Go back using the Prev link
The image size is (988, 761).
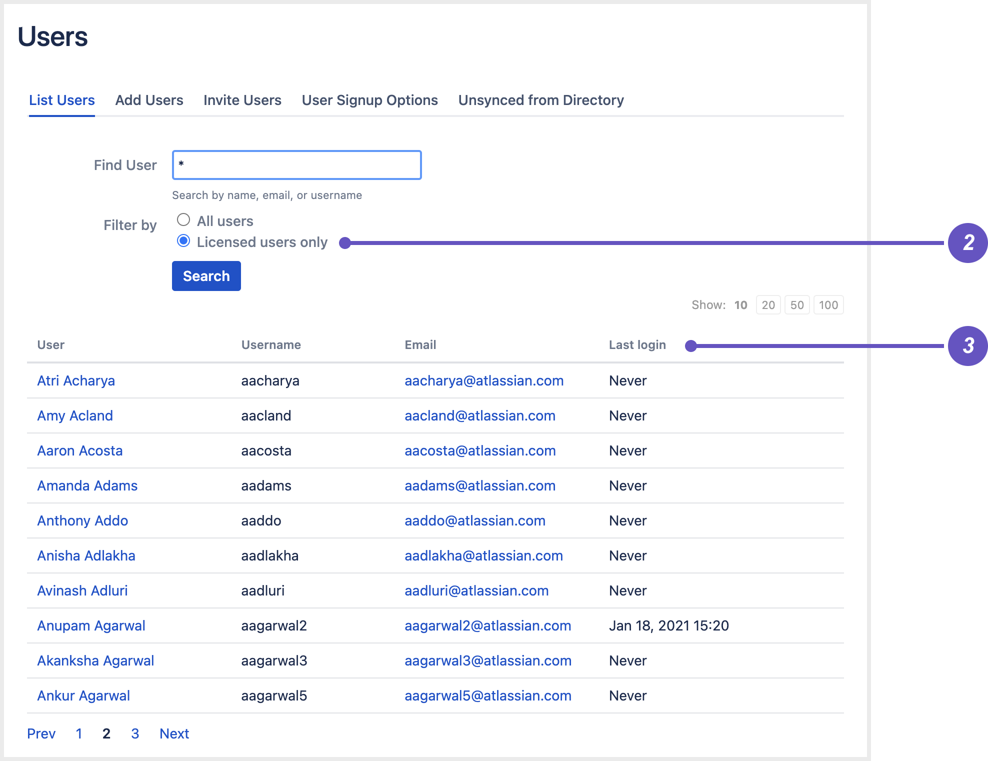point(41,733)
